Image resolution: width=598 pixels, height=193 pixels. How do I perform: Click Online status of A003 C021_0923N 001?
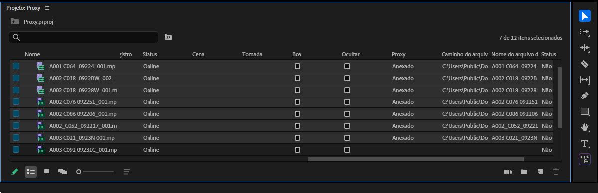(151, 138)
